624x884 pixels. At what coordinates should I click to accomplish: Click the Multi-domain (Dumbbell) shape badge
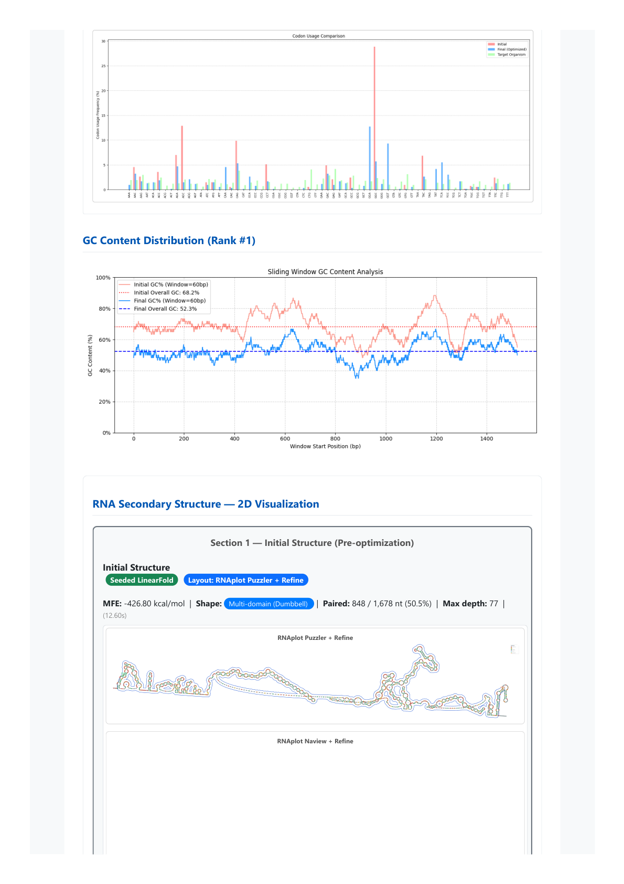tap(268, 604)
